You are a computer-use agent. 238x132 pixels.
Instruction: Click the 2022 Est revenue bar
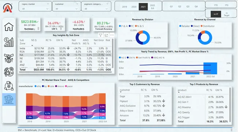coord(210,68)
